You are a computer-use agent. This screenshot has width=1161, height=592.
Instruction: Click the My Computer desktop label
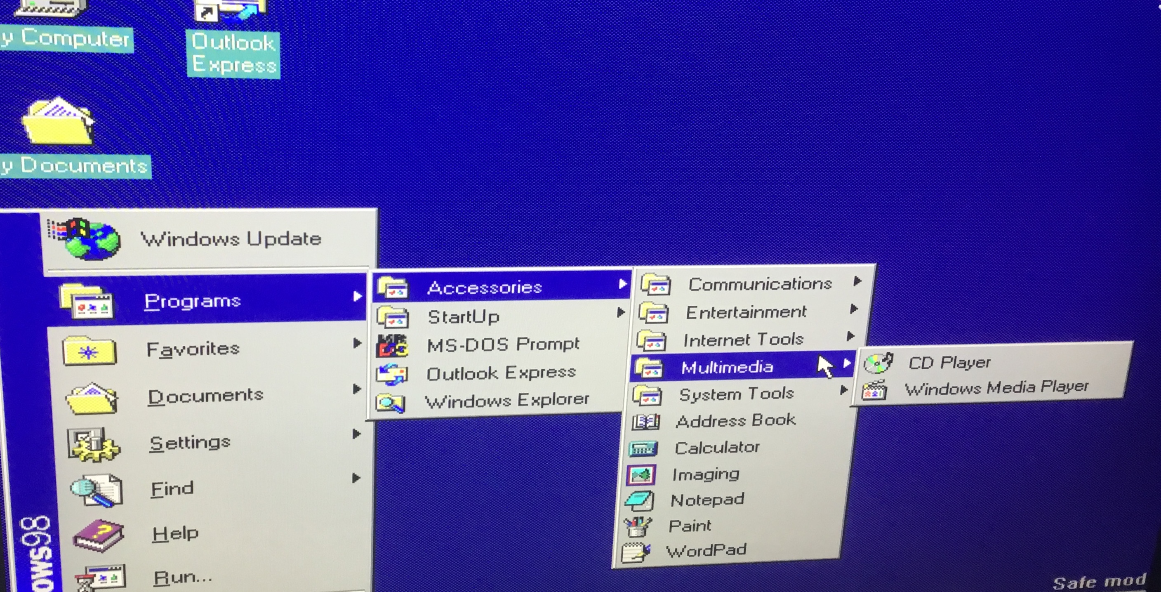[67, 40]
